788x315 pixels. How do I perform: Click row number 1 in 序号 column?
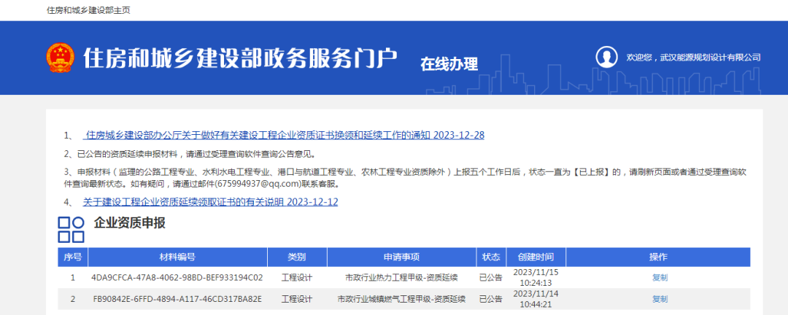73,277
